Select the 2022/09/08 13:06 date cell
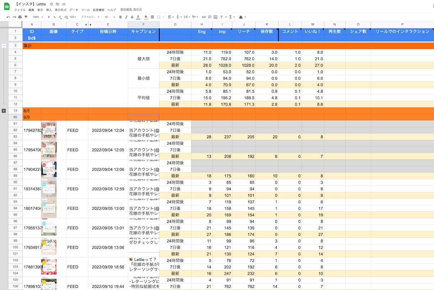Screen dimensions: 434x290 [x=108, y=247]
